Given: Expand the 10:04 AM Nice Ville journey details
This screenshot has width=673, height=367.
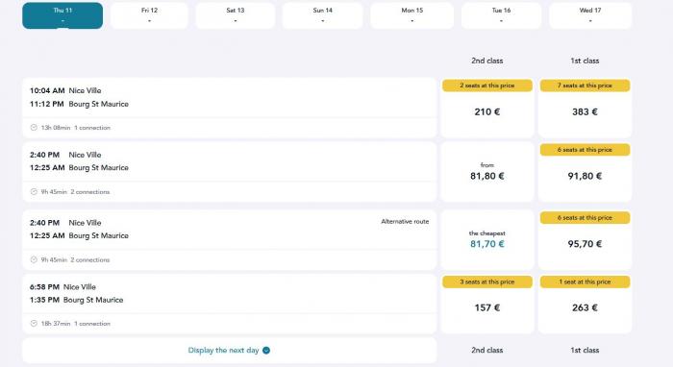Looking at the screenshot, I should pyautogui.click(x=230, y=108).
